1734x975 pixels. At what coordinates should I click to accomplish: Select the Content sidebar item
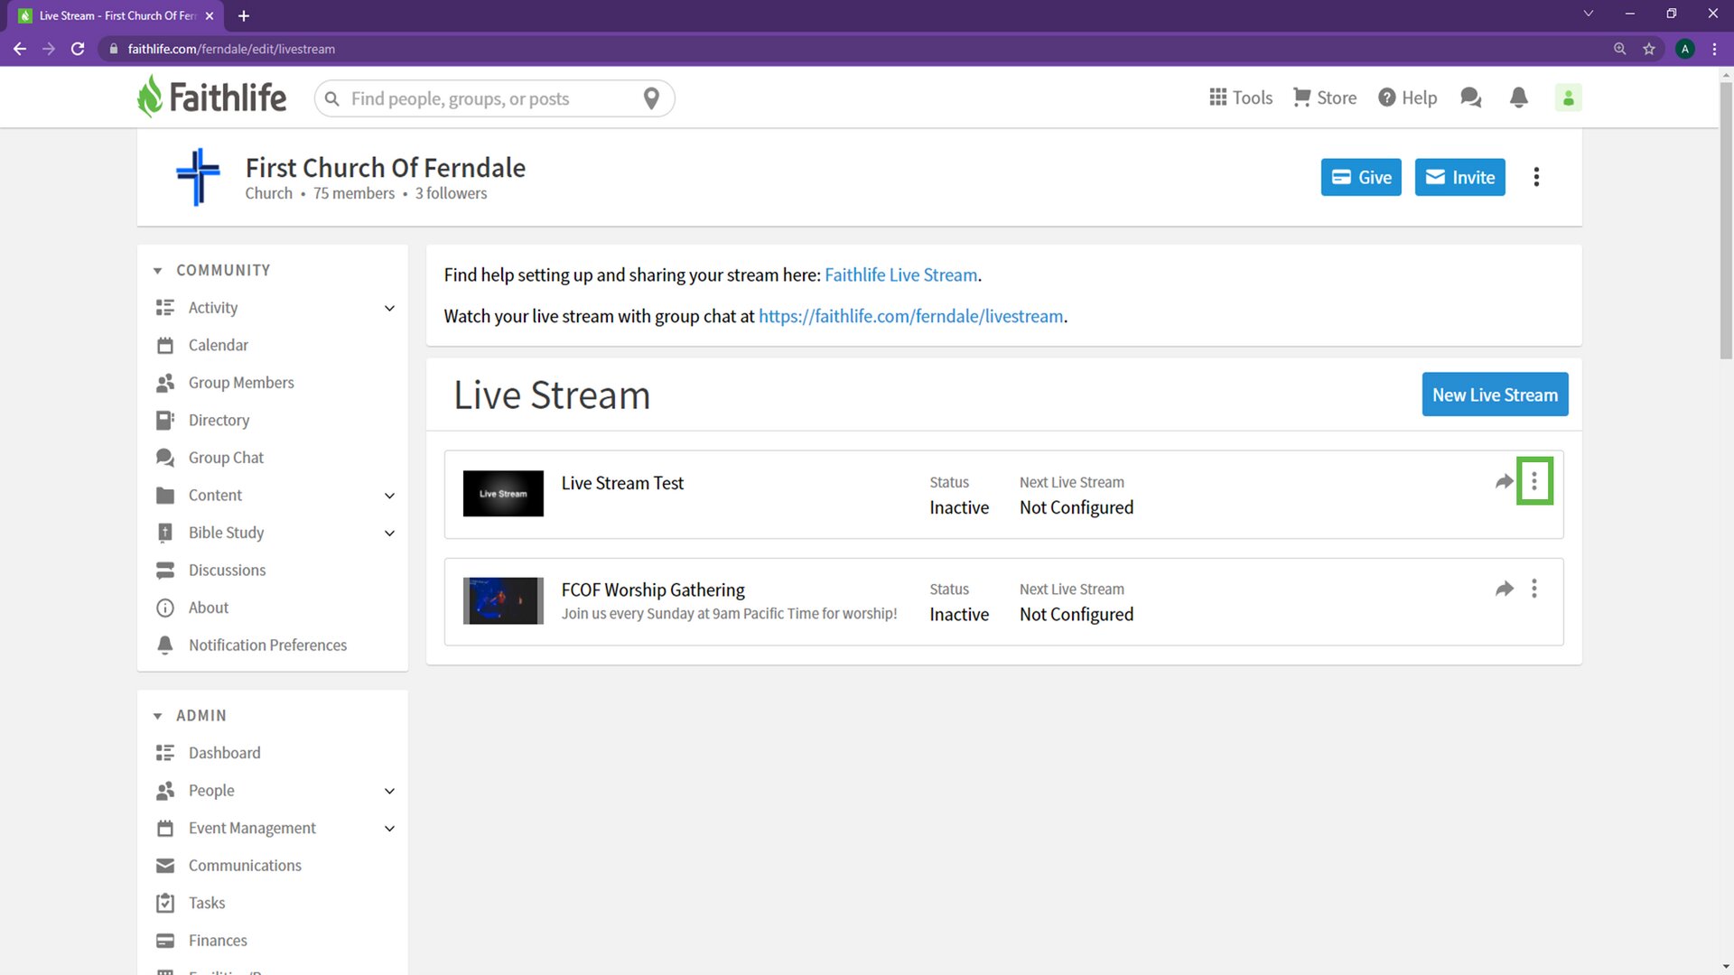point(215,495)
